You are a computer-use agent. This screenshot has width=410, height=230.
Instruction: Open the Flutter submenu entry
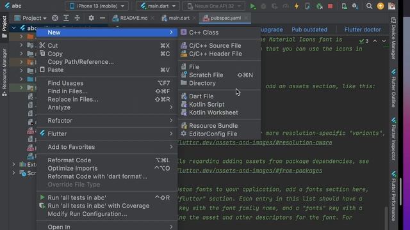click(107, 134)
